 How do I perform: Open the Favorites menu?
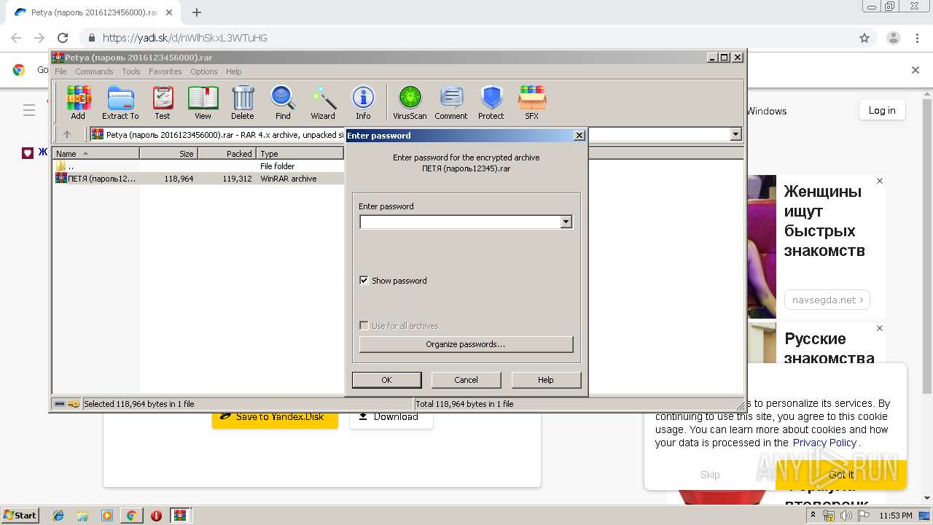coord(165,71)
